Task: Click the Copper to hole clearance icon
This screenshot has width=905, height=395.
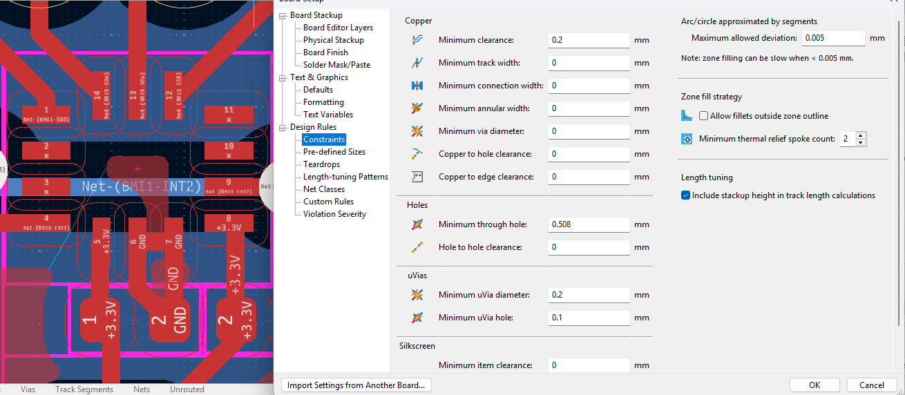Action: tap(417, 154)
